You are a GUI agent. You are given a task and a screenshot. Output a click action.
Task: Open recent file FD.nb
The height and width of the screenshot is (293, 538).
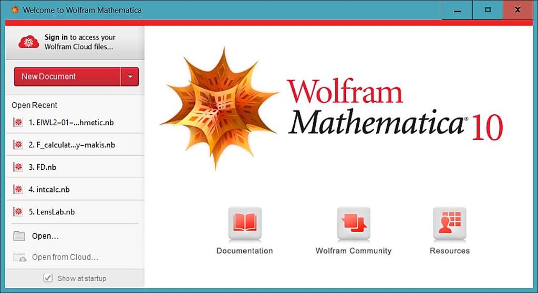coord(75,167)
